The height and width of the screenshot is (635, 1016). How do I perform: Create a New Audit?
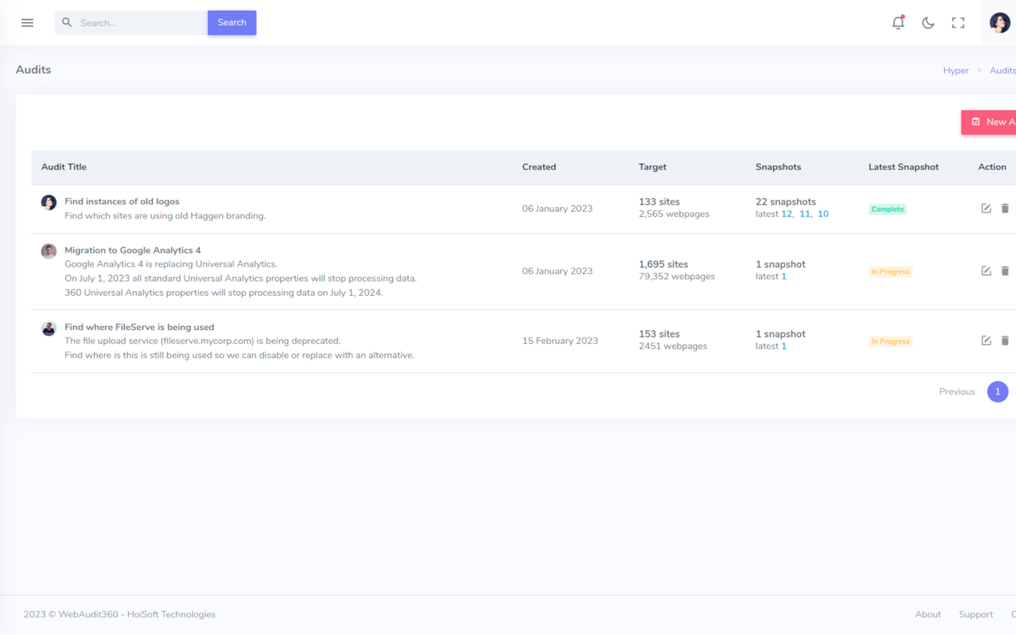pyautogui.click(x=995, y=121)
